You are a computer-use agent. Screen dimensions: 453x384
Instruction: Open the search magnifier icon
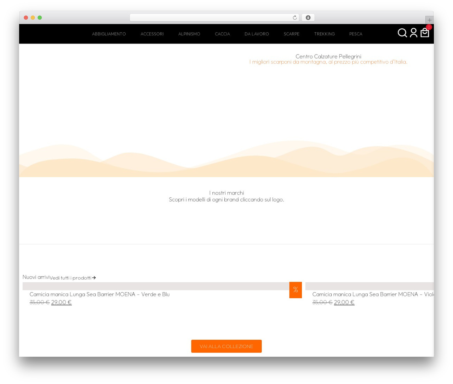(x=402, y=33)
